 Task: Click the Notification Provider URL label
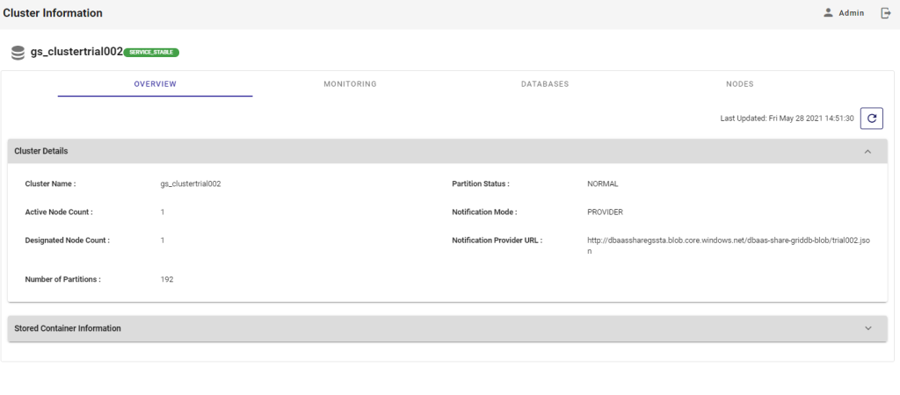click(x=497, y=241)
